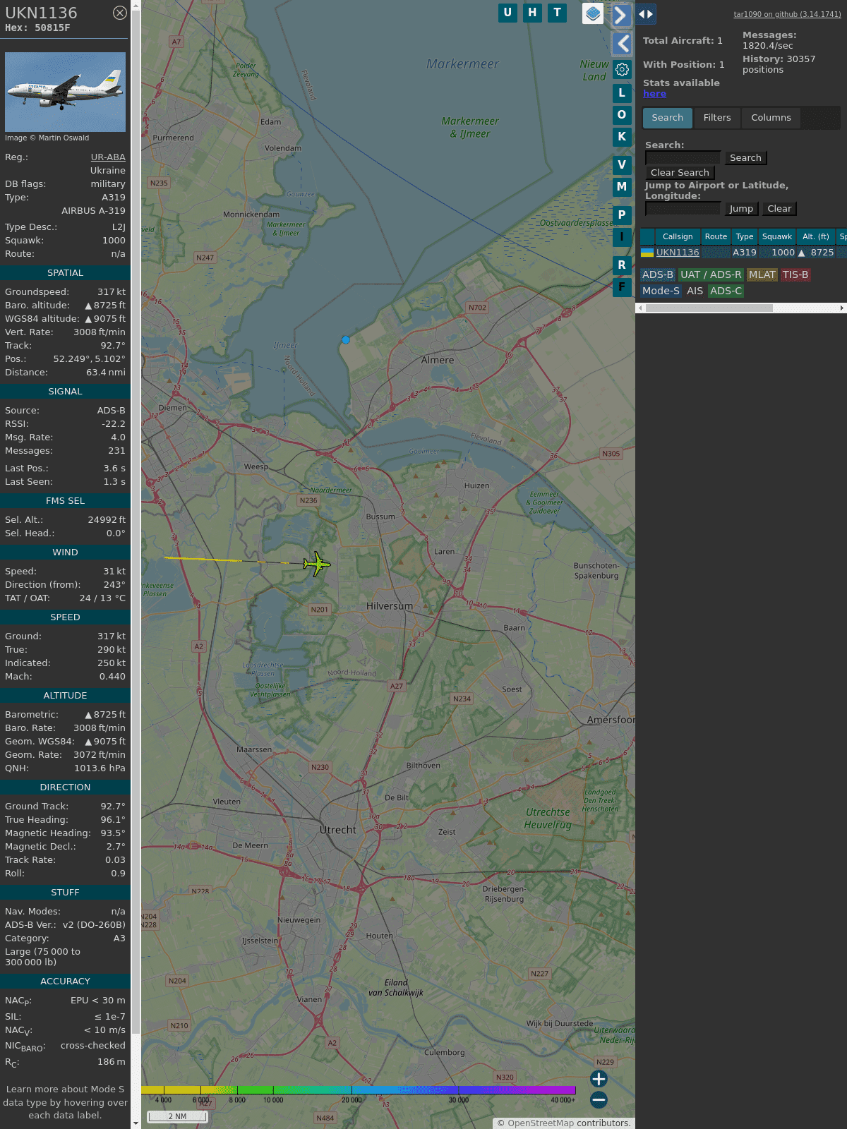
Task: Click scroll down arrow of info panel
Action: click(136, 1123)
